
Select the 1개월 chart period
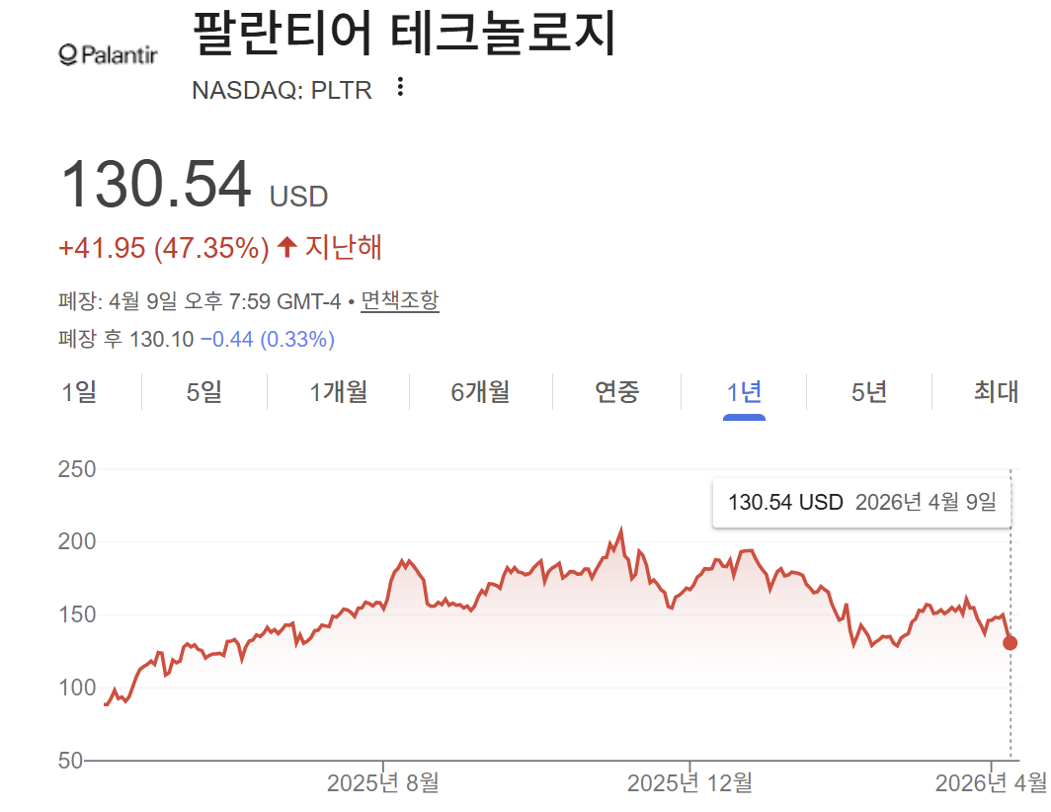click(x=337, y=392)
